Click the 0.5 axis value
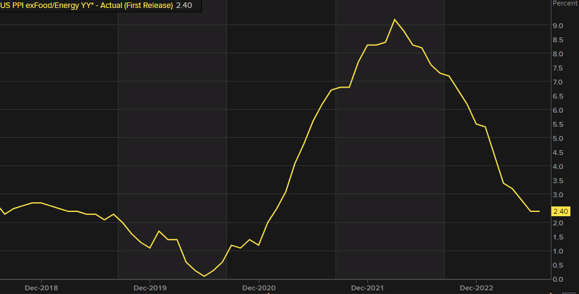The width and height of the screenshot is (579, 294). tap(558, 265)
